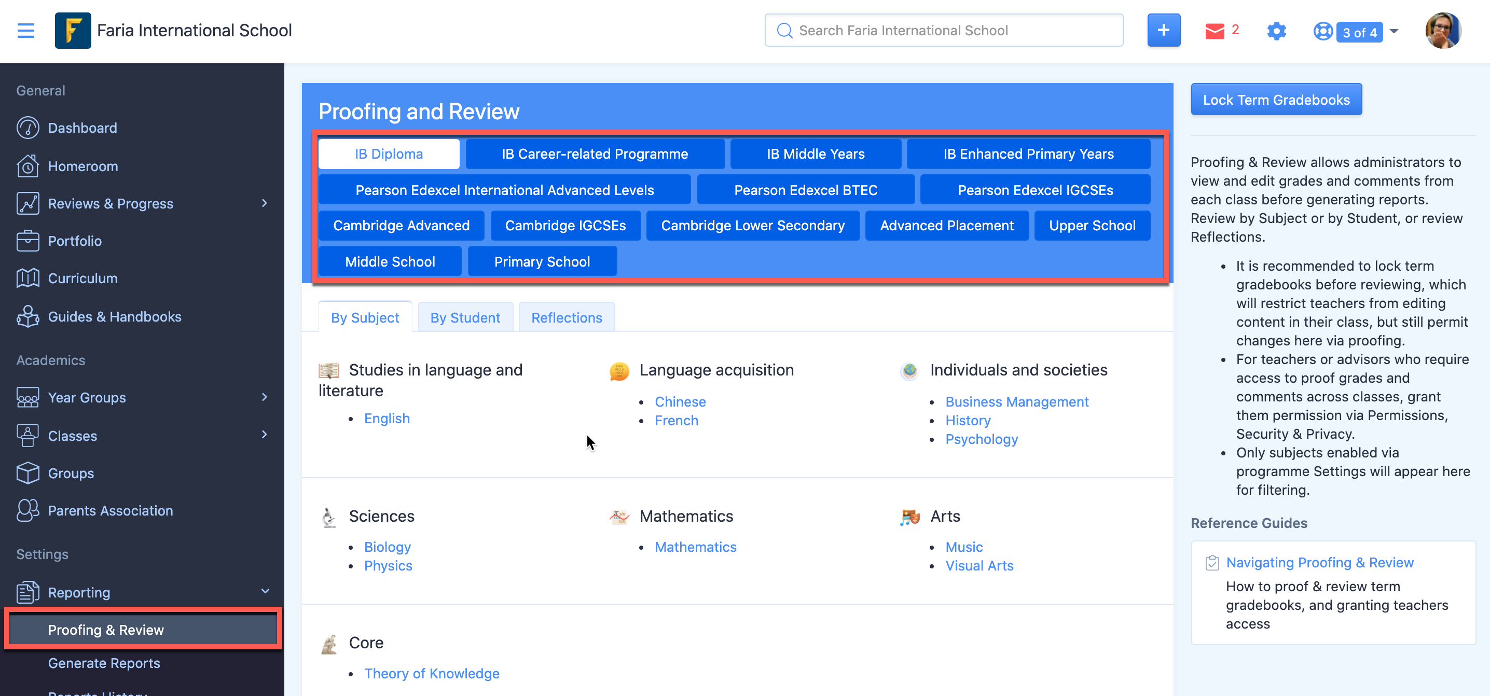
Task: Click the Faria school logo icon
Action: click(x=72, y=31)
